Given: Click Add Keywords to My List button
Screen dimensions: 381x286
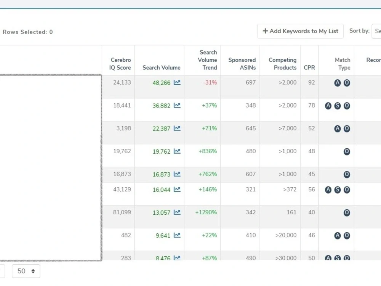Looking at the screenshot, I should 300,31.
